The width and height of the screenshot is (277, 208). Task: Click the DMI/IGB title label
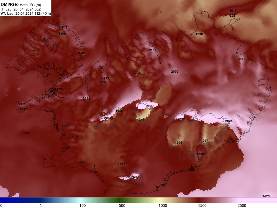point(9,5)
